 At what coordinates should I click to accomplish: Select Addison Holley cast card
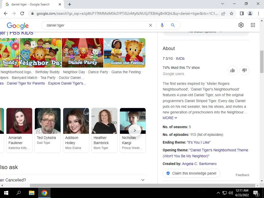[76, 130]
